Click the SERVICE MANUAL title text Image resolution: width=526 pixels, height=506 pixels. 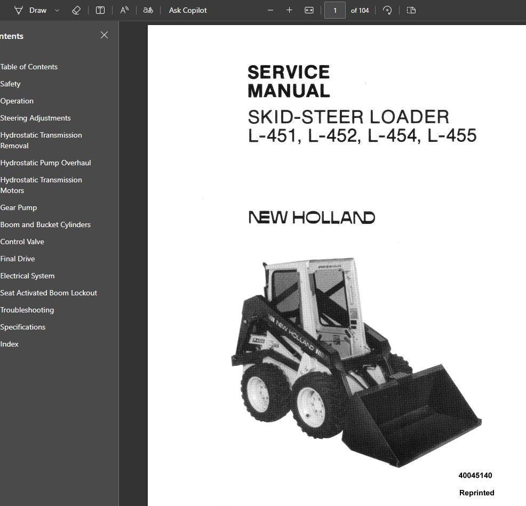(x=289, y=82)
